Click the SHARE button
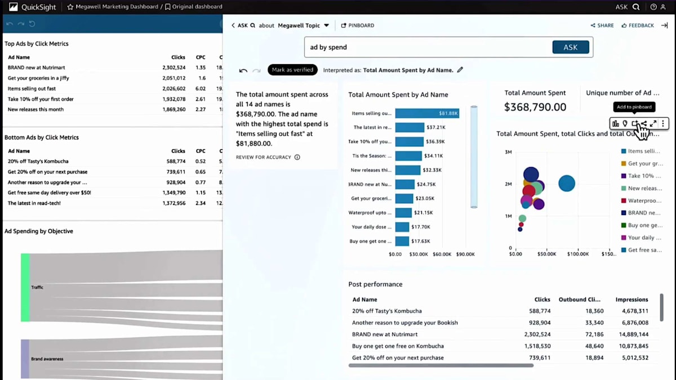The image size is (676, 380). (602, 25)
